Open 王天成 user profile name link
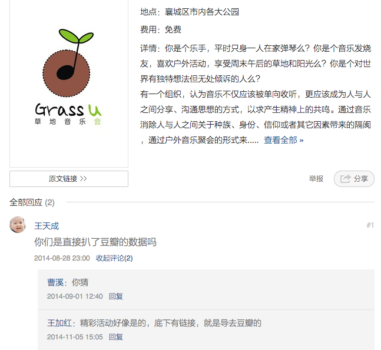381x350 pixels. [x=47, y=226]
